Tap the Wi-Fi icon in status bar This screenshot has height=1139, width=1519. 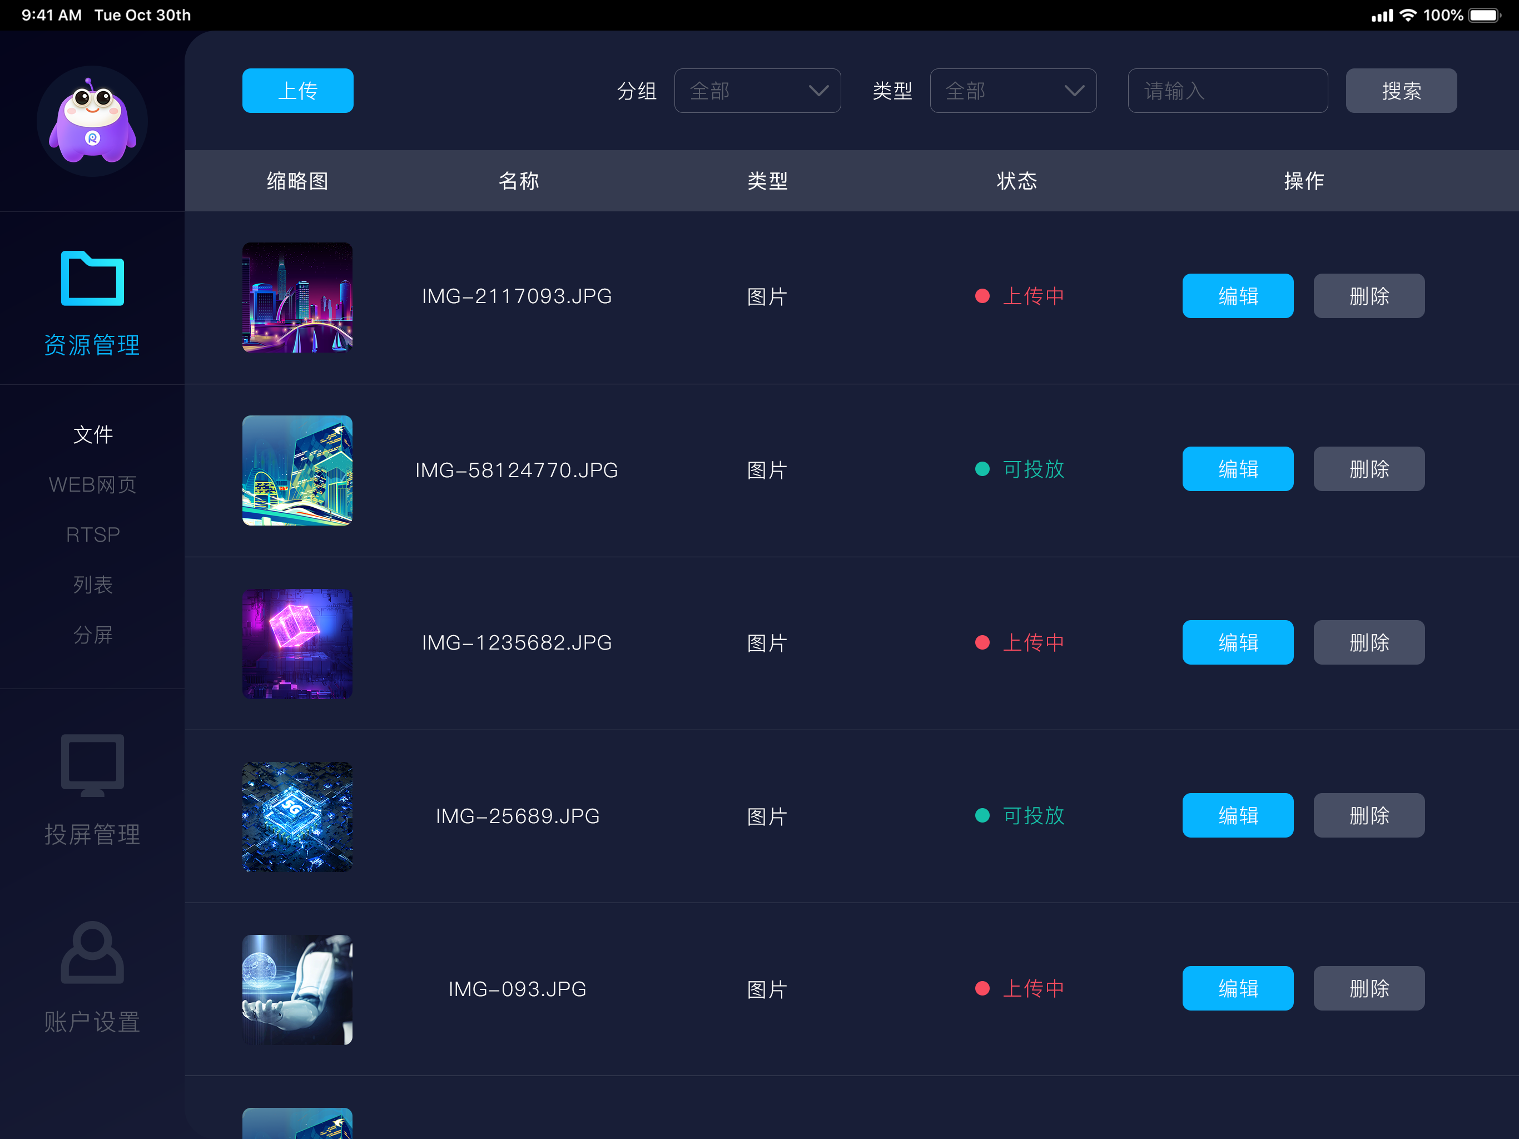tap(1408, 15)
